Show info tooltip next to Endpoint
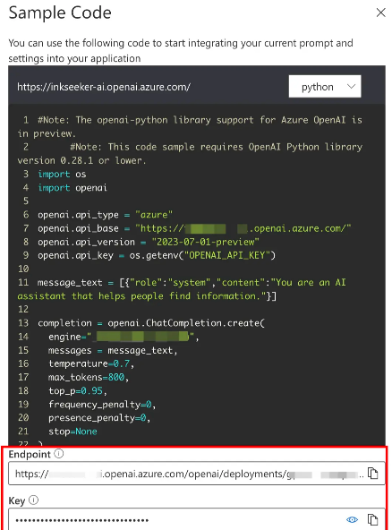The height and width of the screenshot is (530, 392). click(x=59, y=454)
